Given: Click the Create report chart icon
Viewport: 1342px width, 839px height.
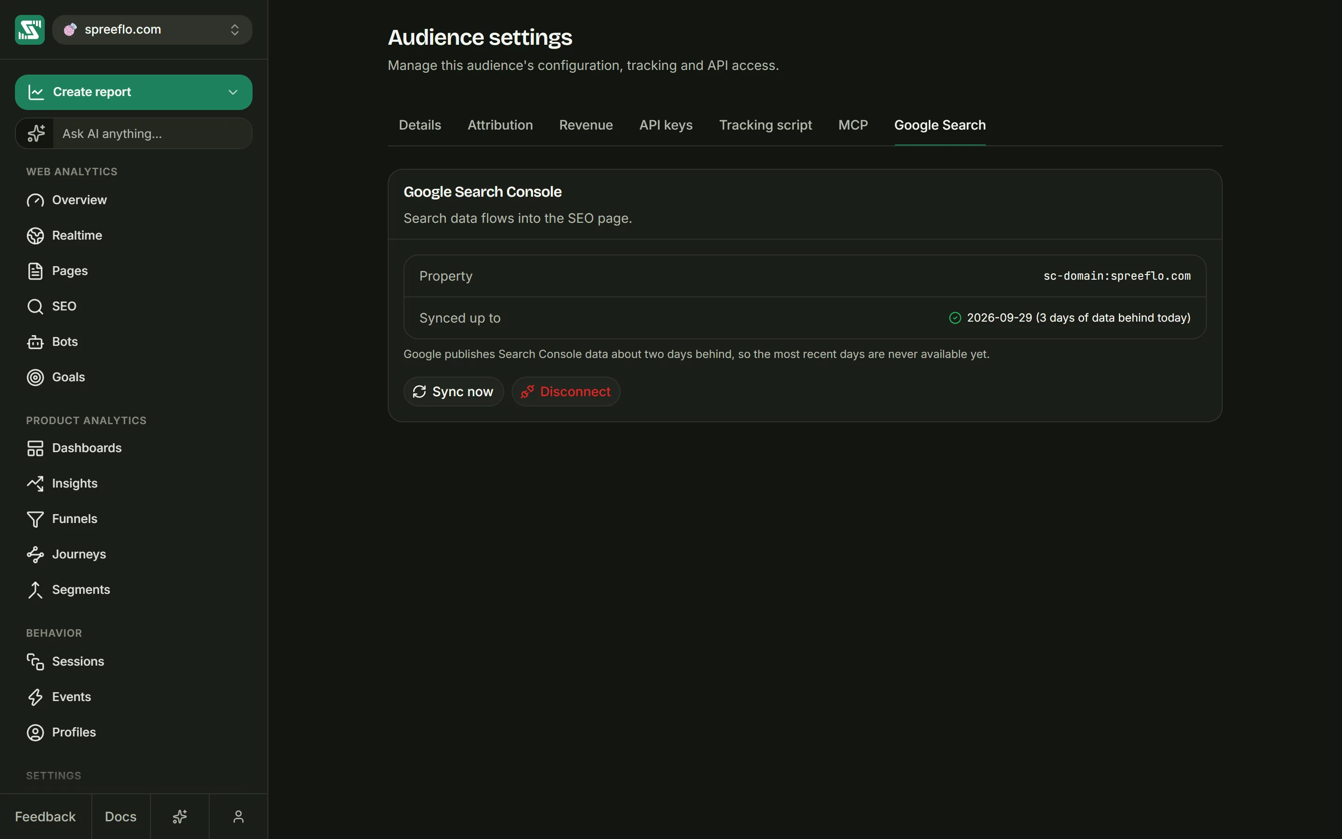Looking at the screenshot, I should pyautogui.click(x=36, y=92).
